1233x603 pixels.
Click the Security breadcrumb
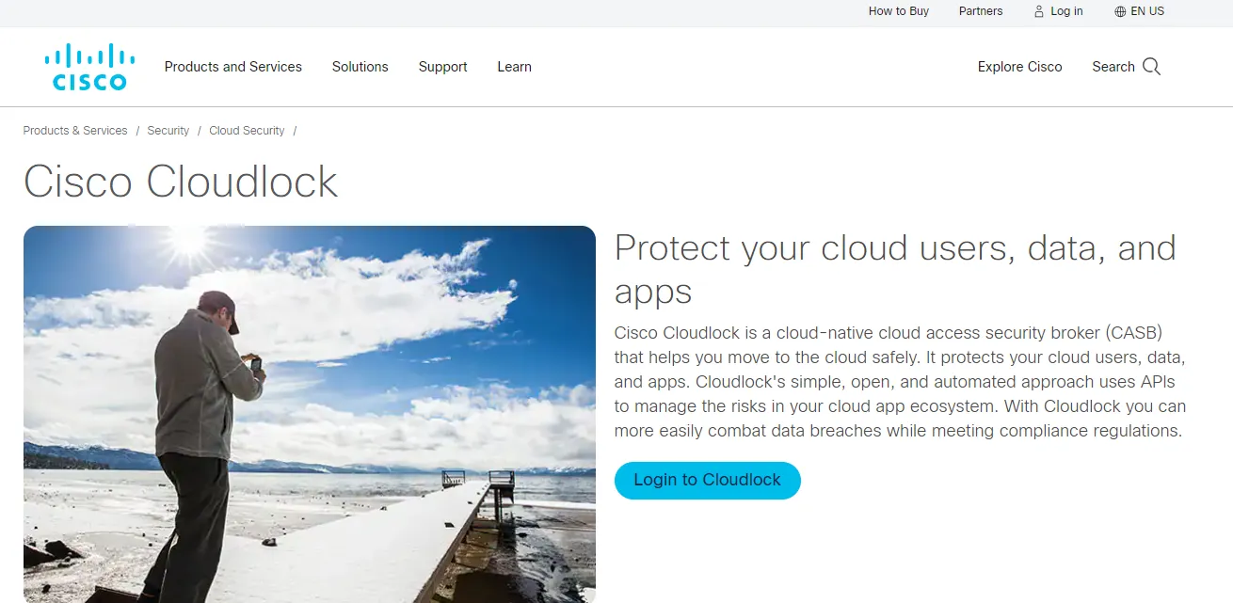click(168, 131)
